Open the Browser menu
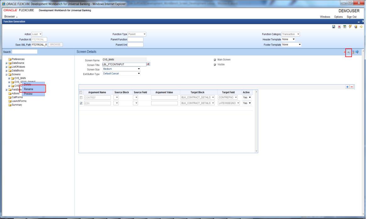The image size is (367, 219). click(11, 17)
